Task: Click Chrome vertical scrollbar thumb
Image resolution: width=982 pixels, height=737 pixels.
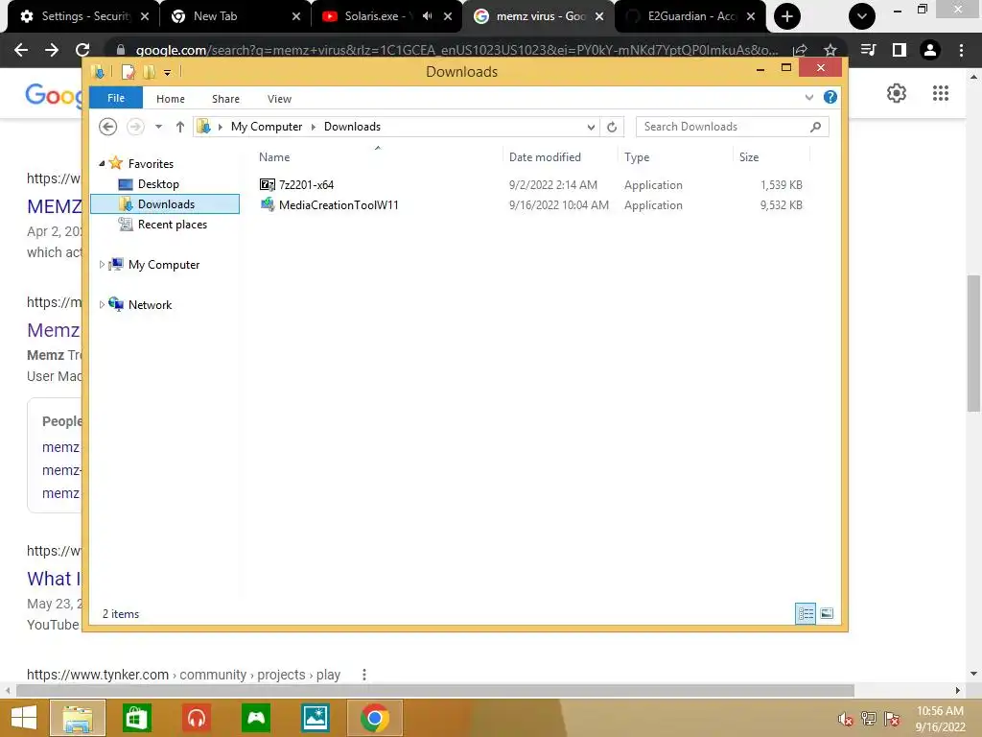Action: tap(974, 343)
